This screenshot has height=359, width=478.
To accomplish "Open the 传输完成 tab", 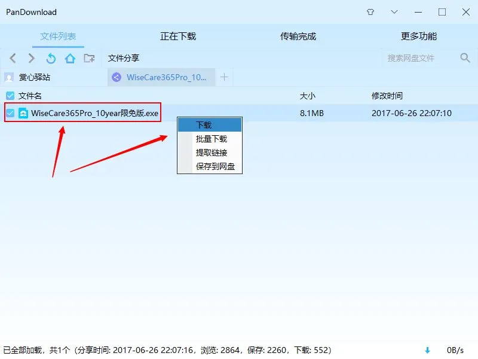I will click(x=298, y=36).
